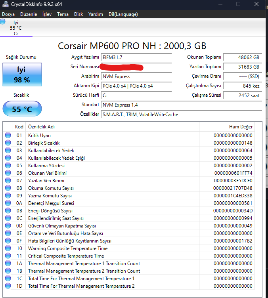Click status orb for Thermal Management Temperature 1 Transition

pyautogui.click(x=8, y=263)
